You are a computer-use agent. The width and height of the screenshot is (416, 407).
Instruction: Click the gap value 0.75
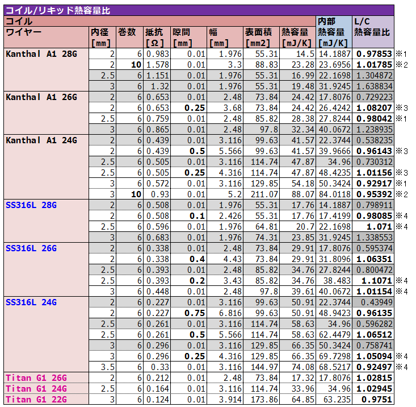coord(188,313)
